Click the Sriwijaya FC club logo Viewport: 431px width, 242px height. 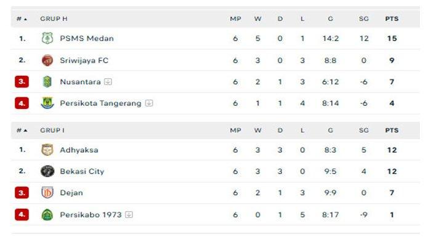tap(47, 60)
